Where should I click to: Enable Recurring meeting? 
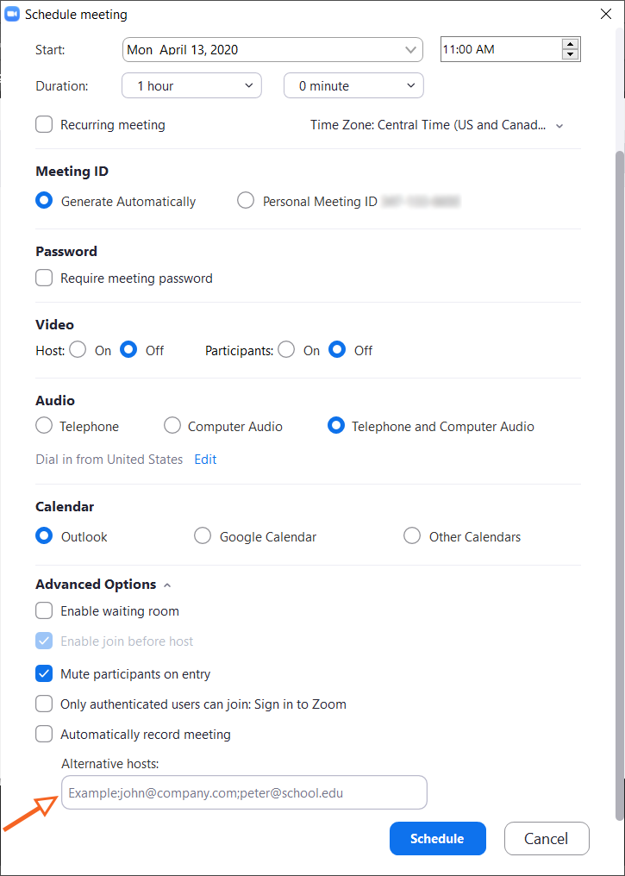(x=43, y=124)
